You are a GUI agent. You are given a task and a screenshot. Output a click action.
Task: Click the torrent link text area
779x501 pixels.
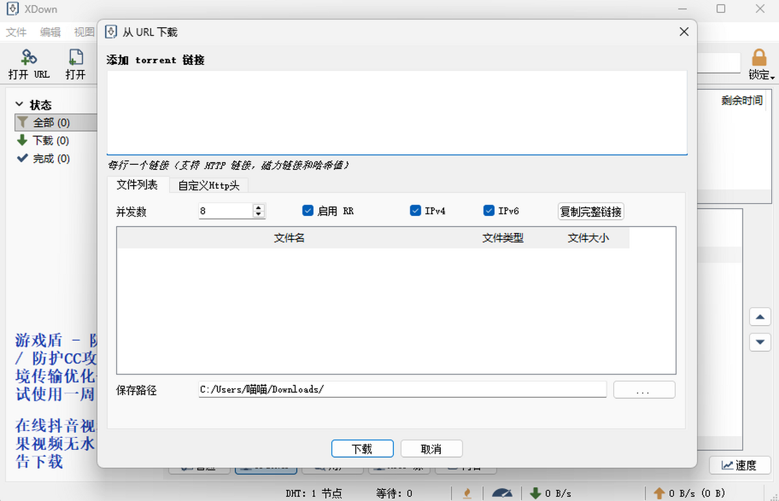[x=397, y=112]
